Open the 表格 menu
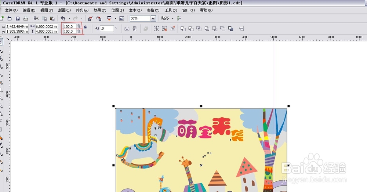 tap(153, 10)
